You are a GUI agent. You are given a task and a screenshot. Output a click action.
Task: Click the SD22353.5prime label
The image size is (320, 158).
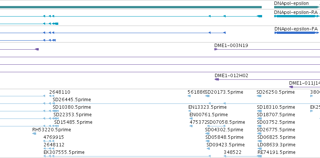[x=73, y=115]
